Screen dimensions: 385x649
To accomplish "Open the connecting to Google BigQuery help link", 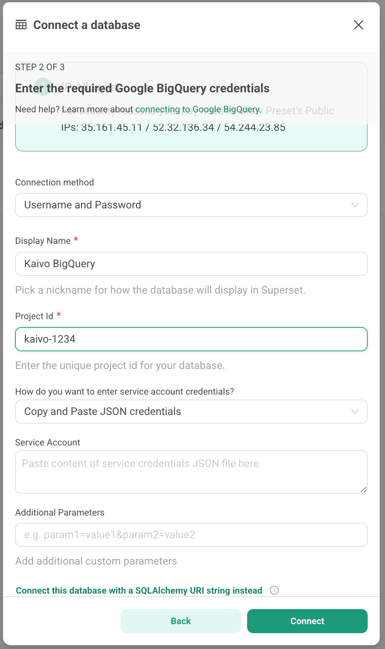I will click(198, 109).
